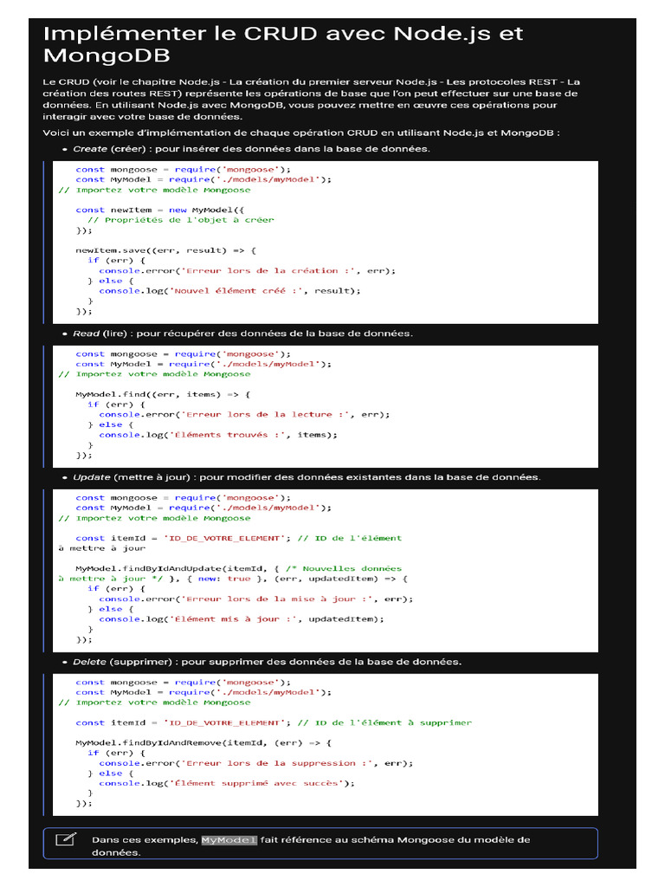This screenshot has width=665, height=887.
Task: Click 'Nouvel élément créé' log string
Action: [236, 291]
